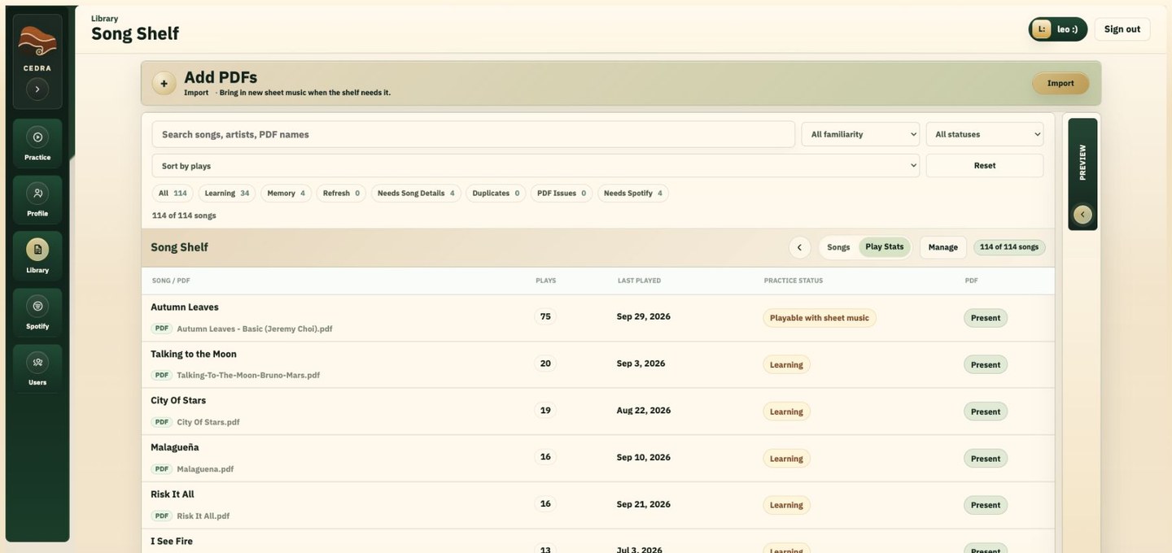Open the City Of Stars row
Viewport: 1172px width, 553px height.
click(598, 411)
